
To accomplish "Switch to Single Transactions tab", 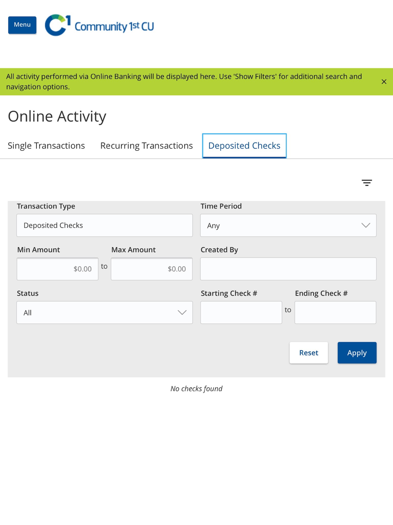I will tap(46, 146).
